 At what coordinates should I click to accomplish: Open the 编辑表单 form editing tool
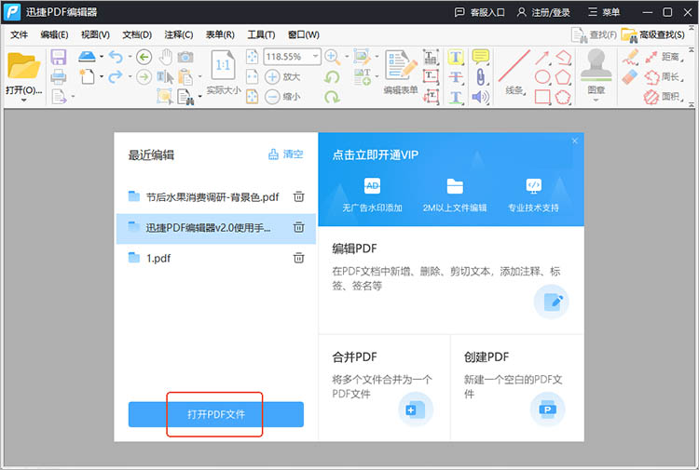pyautogui.click(x=401, y=72)
